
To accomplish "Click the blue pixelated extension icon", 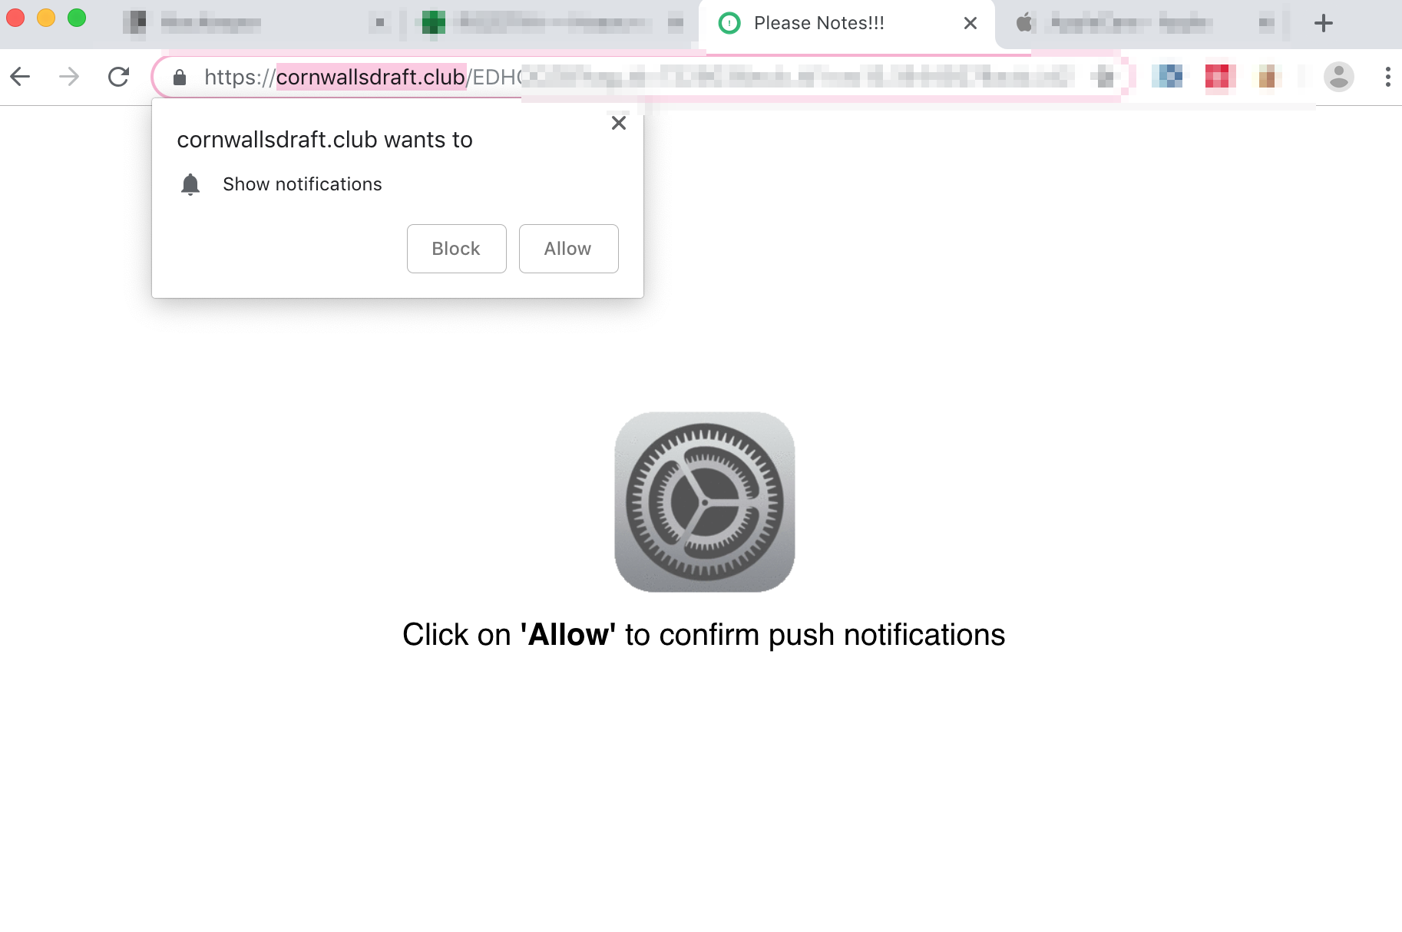I will [1168, 77].
